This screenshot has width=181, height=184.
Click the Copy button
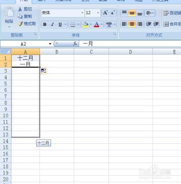click(25, 16)
